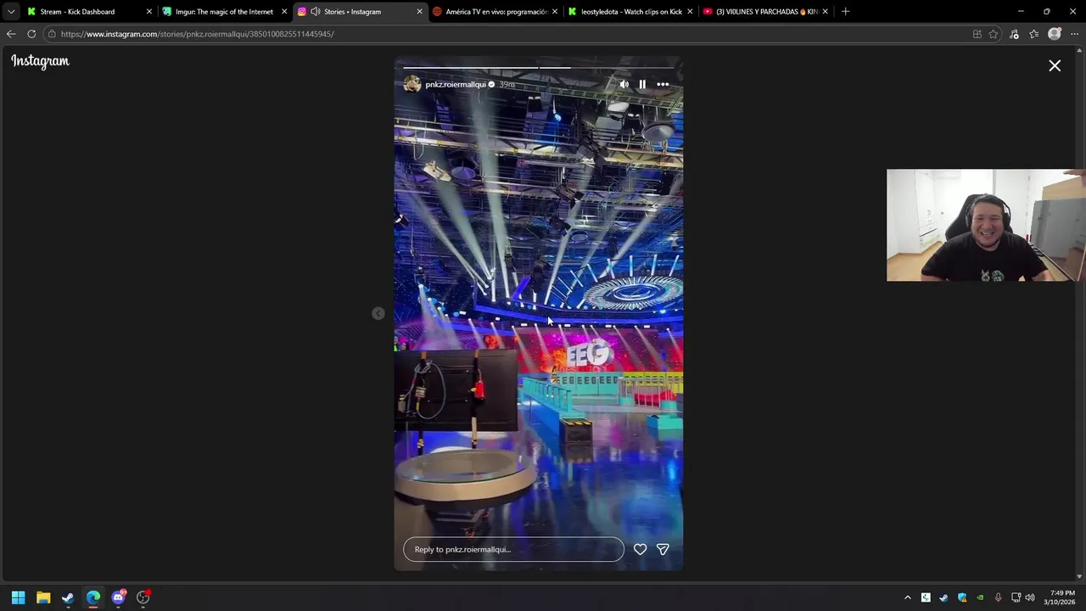Open the pnkz.roiermallqui username link
This screenshot has height=611, width=1086.
tap(456, 85)
